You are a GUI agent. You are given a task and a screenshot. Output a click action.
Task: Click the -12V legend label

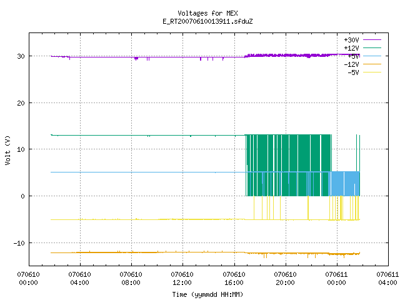coord(351,64)
